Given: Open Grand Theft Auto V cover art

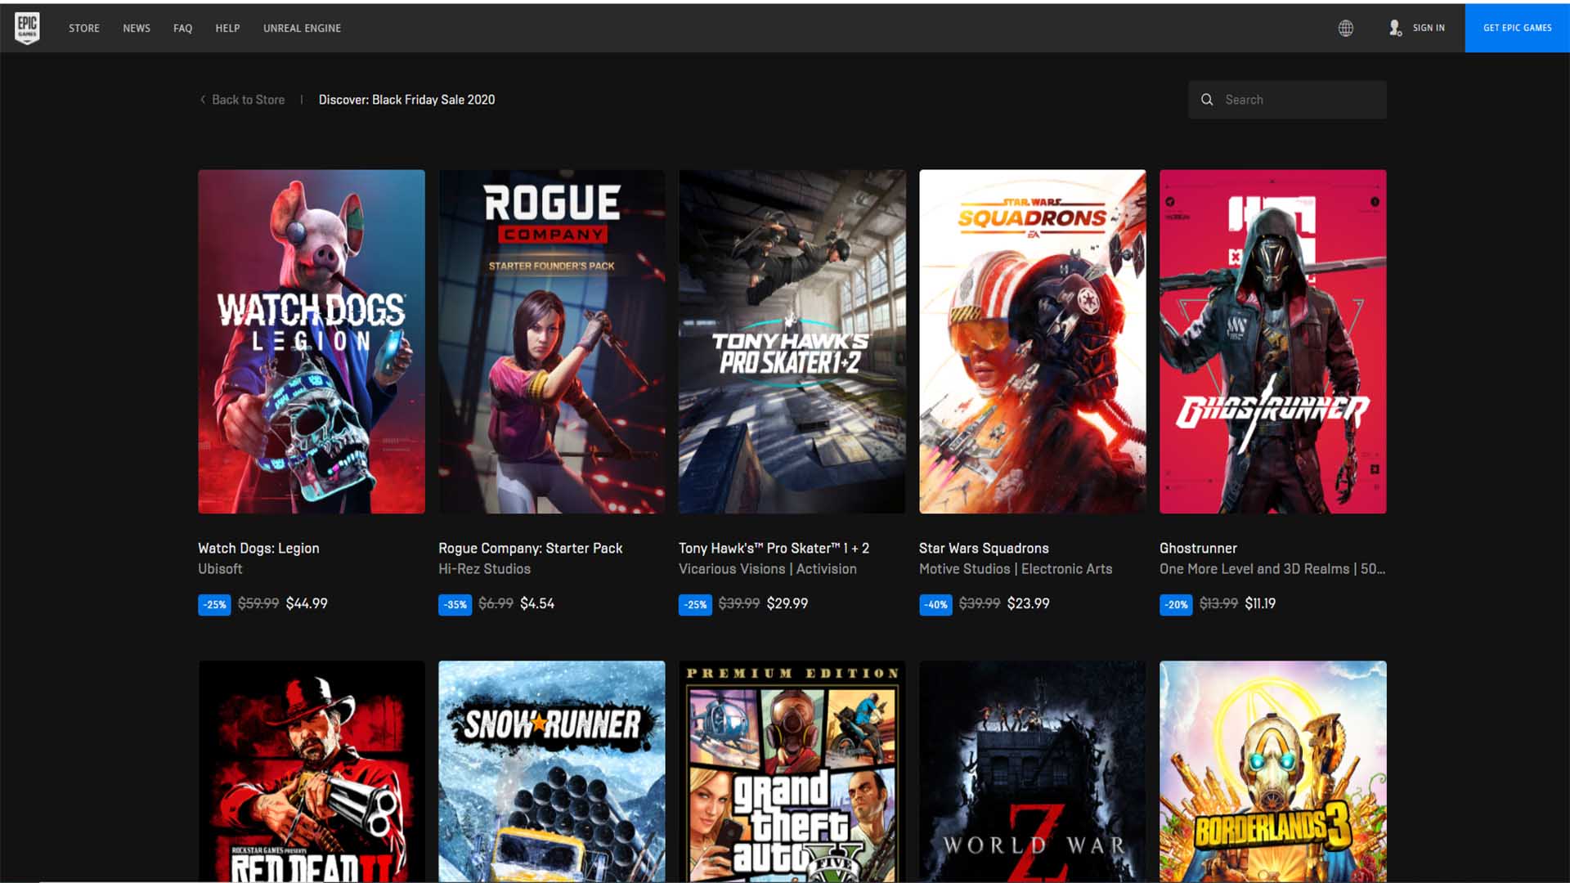Looking at the screenshot, I should pyautogui.click(x=792, y=771).
